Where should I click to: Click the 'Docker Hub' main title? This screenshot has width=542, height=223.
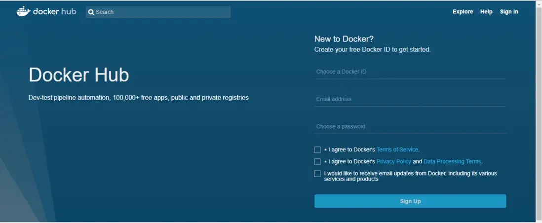click(x=79, y=75)
